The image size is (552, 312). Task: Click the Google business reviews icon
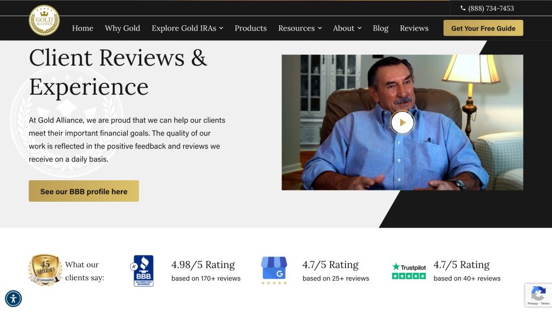click(274, 270)
